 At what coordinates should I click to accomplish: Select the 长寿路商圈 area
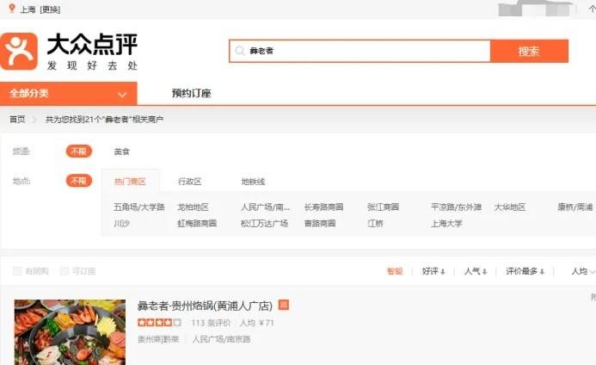323,207
